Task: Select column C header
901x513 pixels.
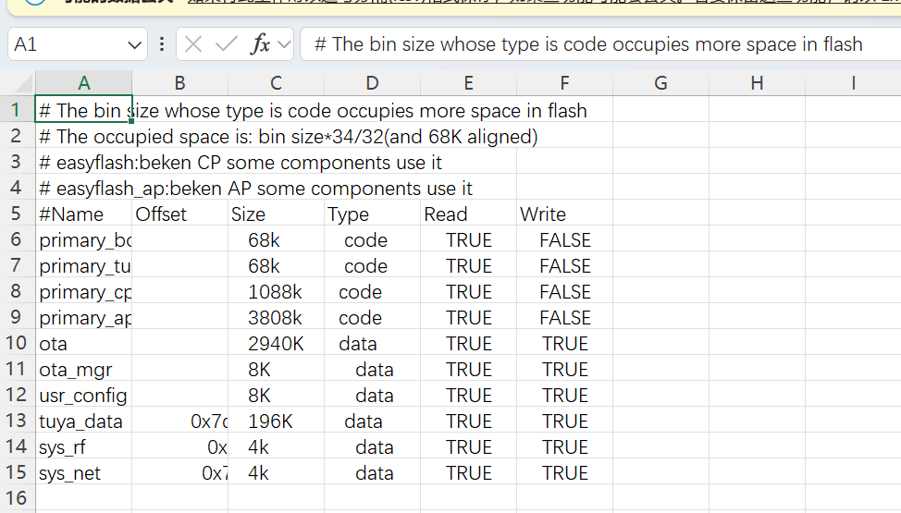Action: [276, 83]
